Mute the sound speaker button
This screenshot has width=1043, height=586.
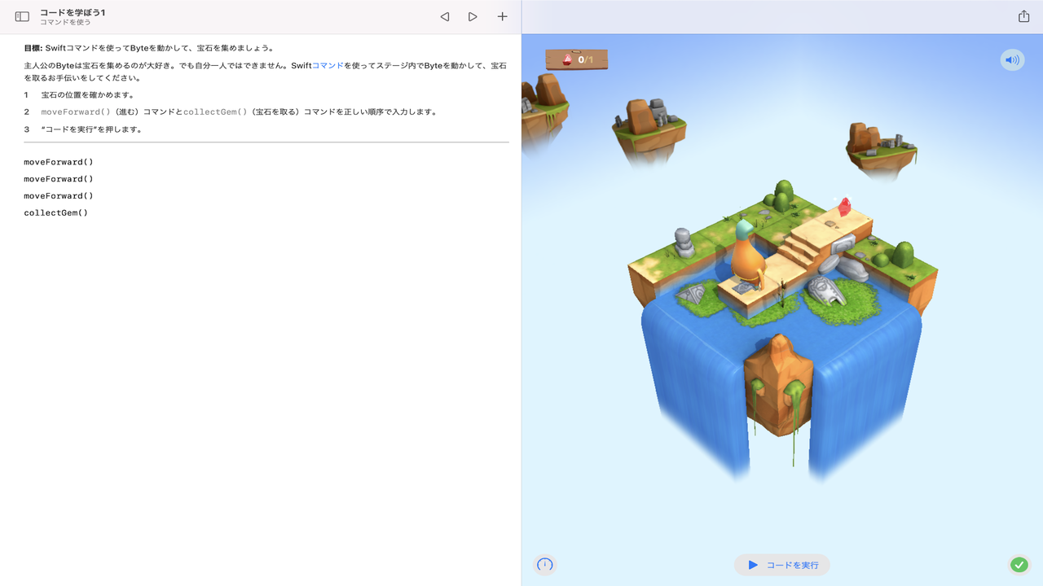[x=1012, y=59]
